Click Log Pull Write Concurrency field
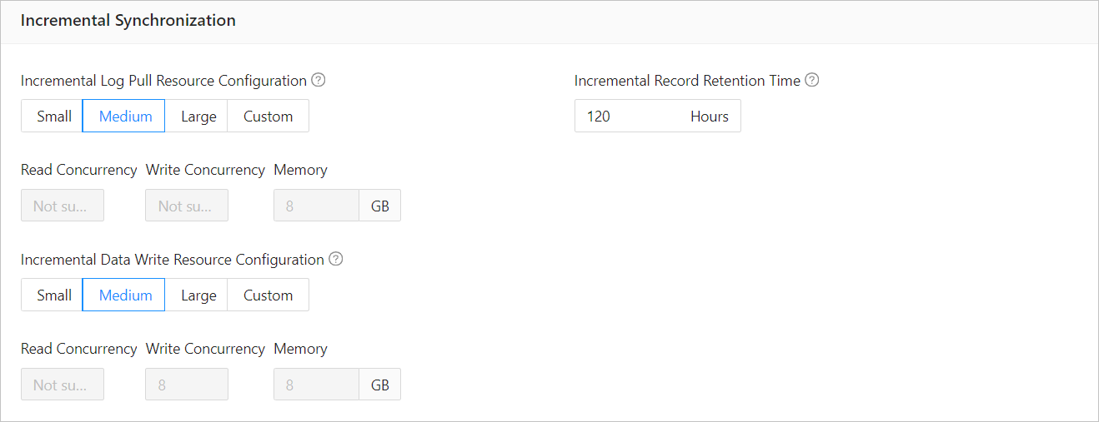The height and width of the screenshot is (422, 1099). [187, 206]
